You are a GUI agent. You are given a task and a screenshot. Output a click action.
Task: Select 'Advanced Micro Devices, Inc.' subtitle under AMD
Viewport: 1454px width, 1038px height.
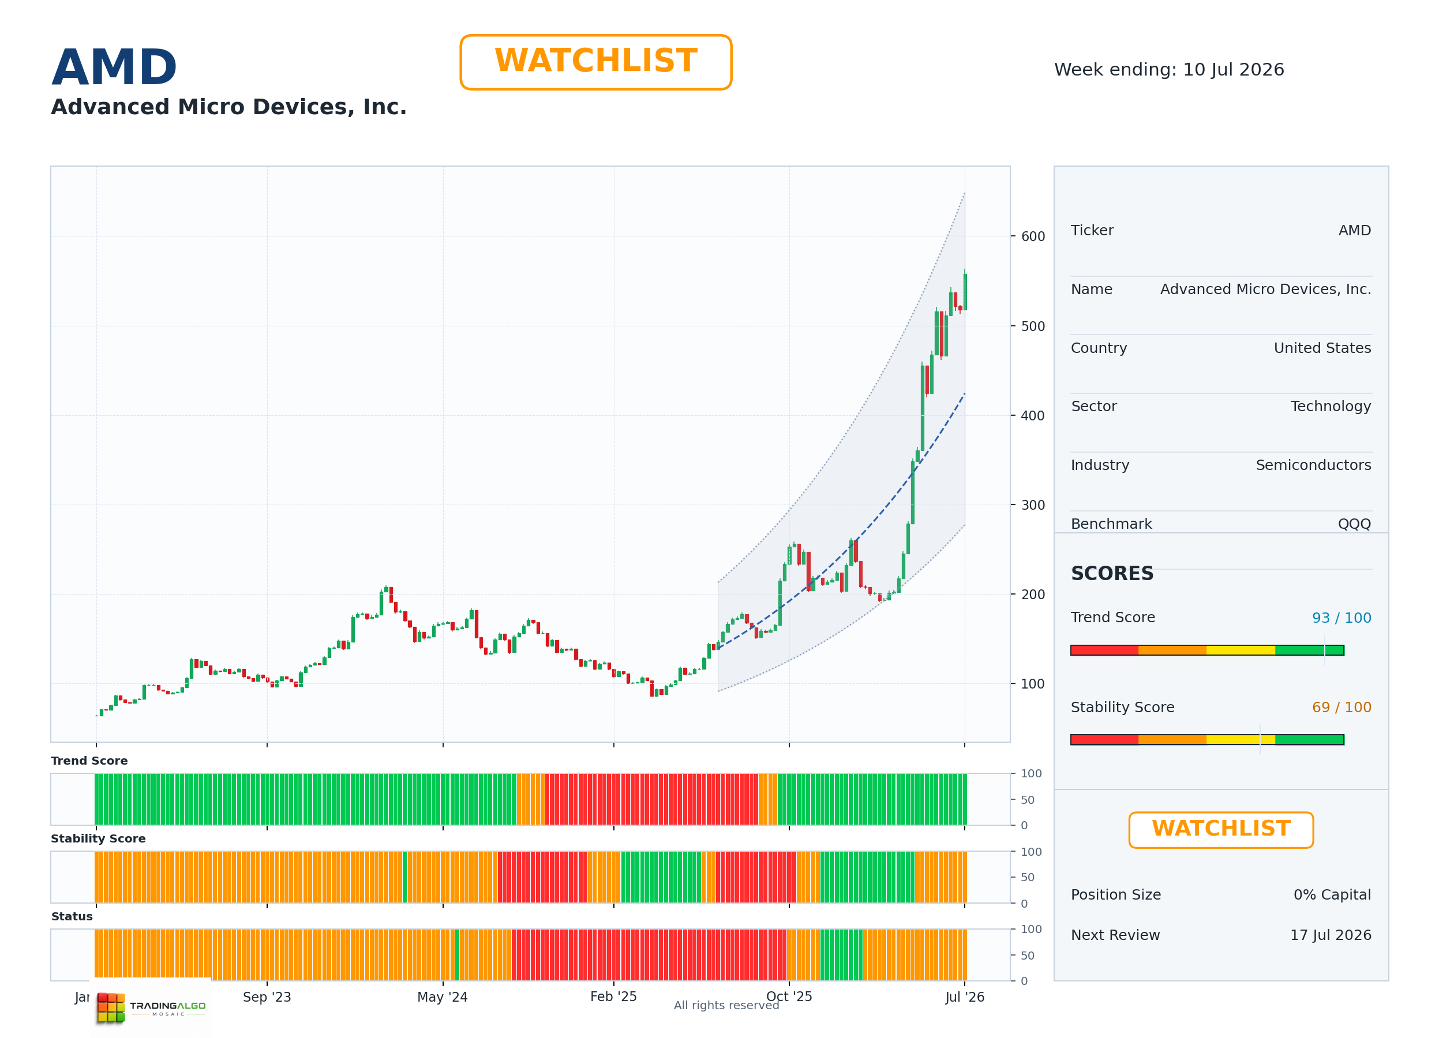click(x=229, y=107)
